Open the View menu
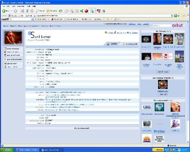This screenshot has width=190, height=152. point(13,6)
